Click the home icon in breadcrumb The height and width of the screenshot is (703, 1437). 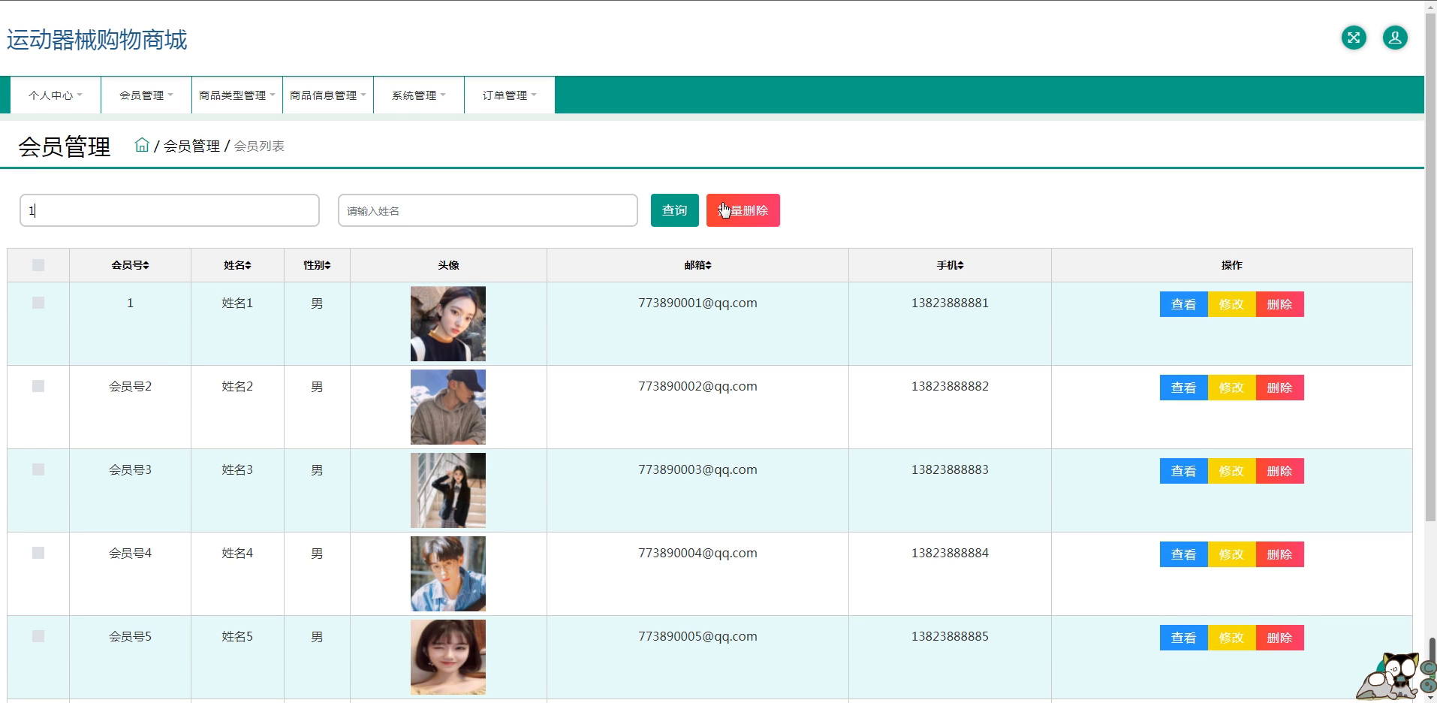pos(142,145)
